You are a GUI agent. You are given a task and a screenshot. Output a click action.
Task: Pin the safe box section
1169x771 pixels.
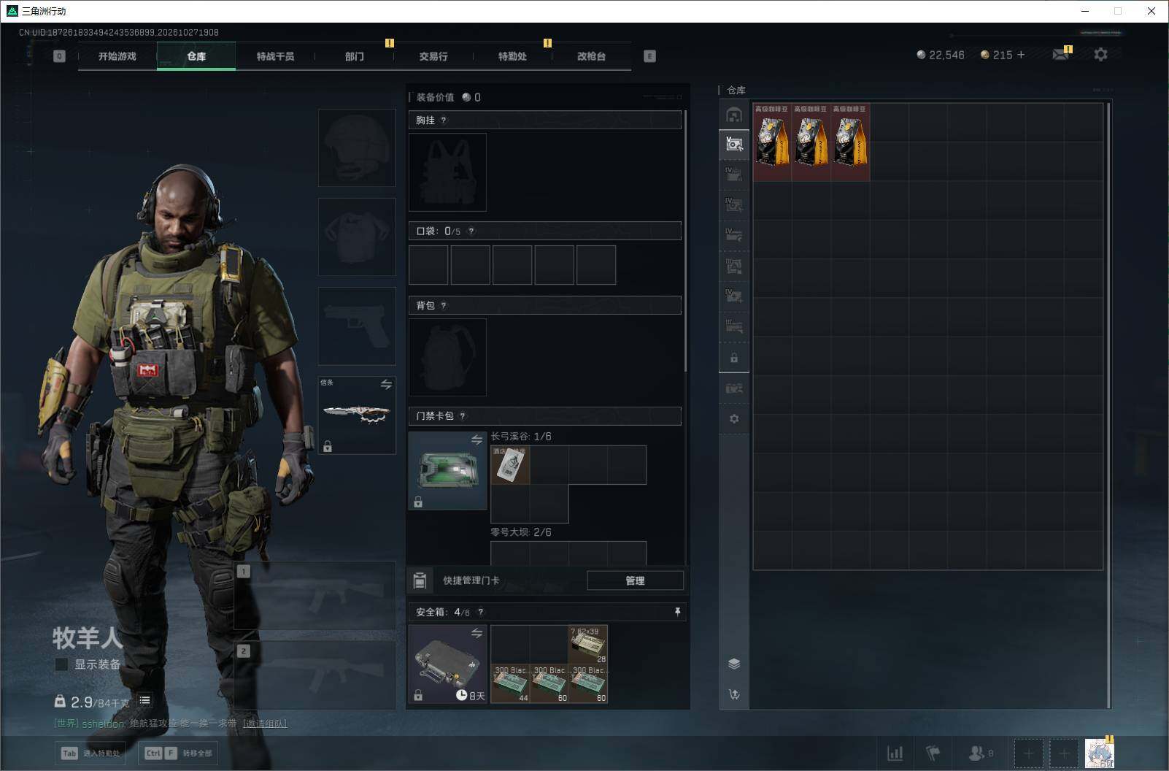(x=677, y=612)
